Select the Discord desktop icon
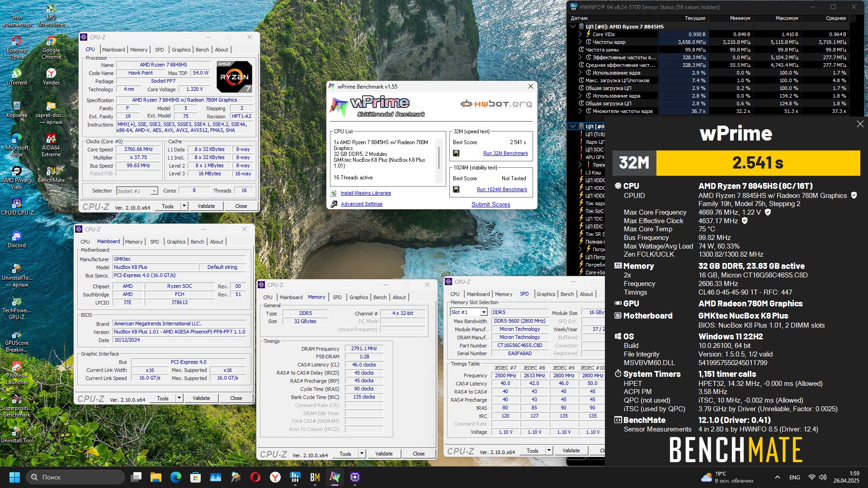Viewport: 868px width, 488px height. 17,239
